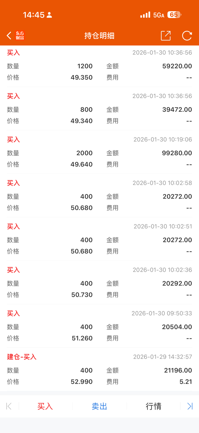Tap the 买入 button at bottom
199x433 pixels.
(x=45, y=406)
